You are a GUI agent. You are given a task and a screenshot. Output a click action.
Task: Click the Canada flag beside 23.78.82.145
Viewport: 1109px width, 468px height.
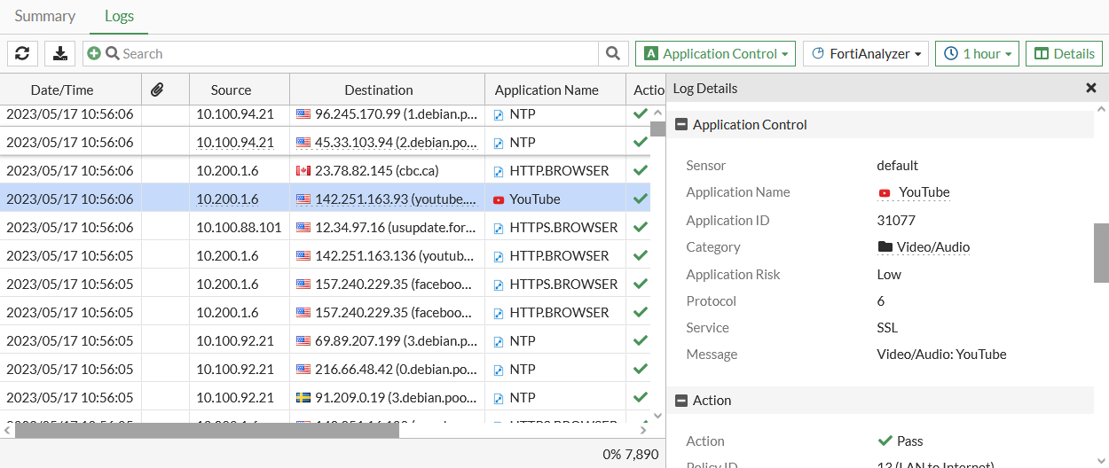303,171
